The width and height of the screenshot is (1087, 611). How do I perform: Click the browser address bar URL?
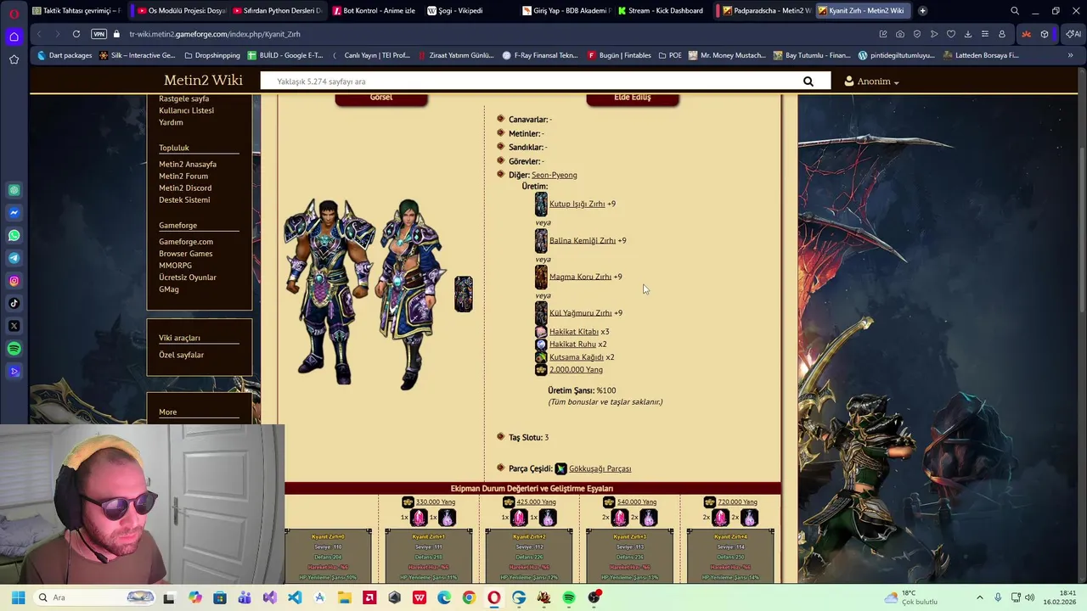(x=215, y=34)
